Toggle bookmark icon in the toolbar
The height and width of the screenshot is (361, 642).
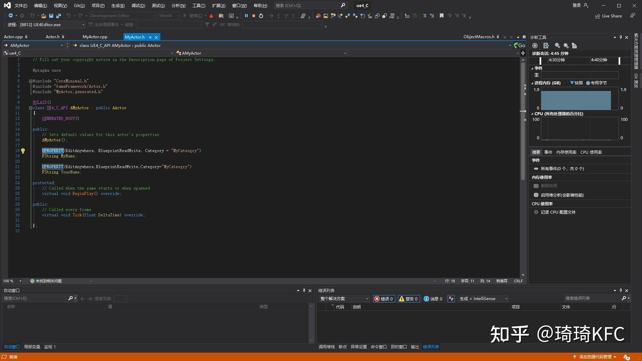[442, 16]
